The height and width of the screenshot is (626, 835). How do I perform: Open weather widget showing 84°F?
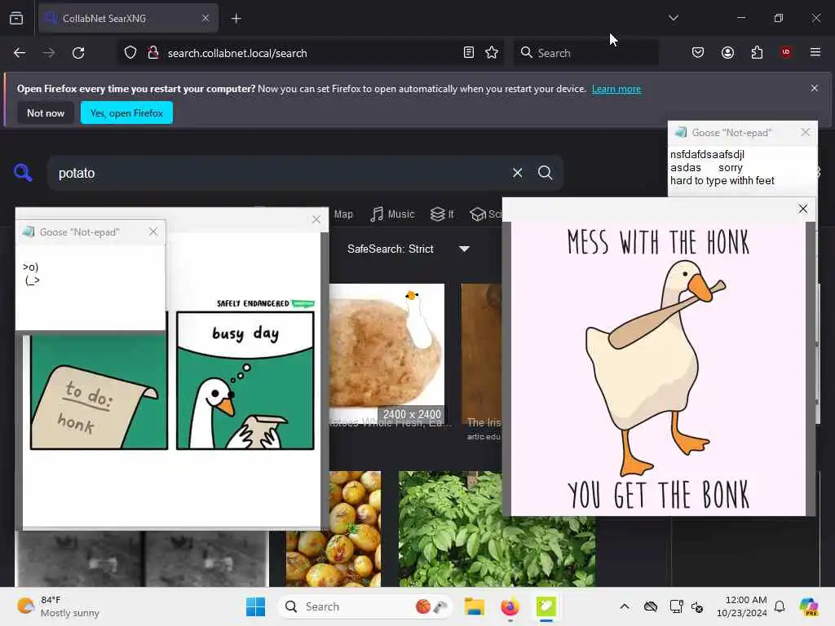tap(59, 606)
